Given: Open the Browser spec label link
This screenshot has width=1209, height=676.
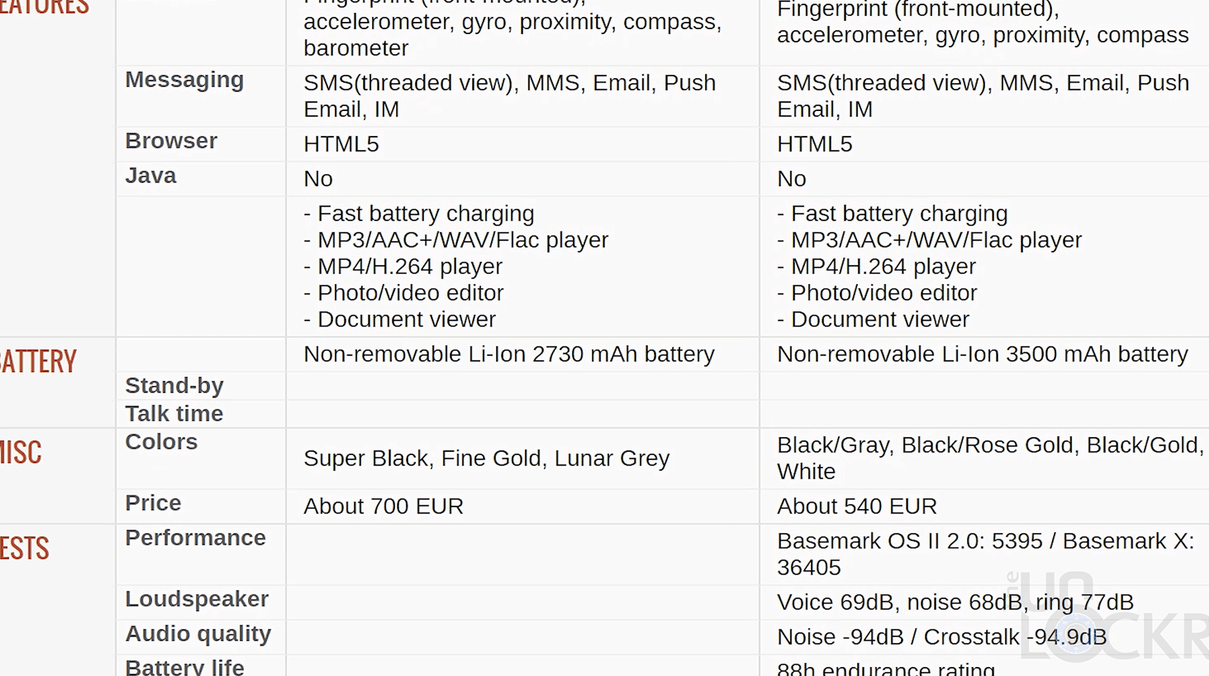Looking at the screenshot, I should click(x=171, y=141).
